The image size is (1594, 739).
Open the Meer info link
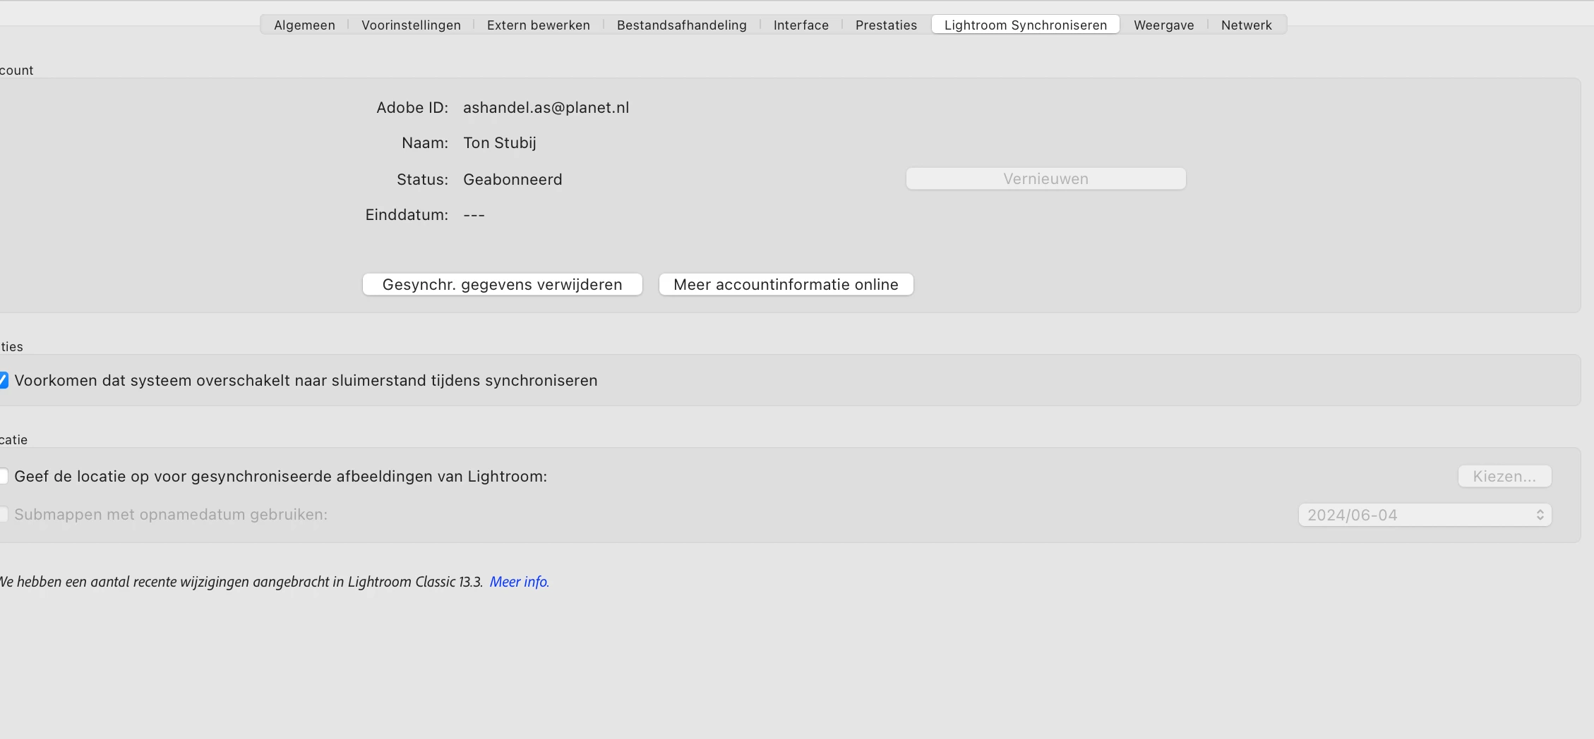point(520,582)
